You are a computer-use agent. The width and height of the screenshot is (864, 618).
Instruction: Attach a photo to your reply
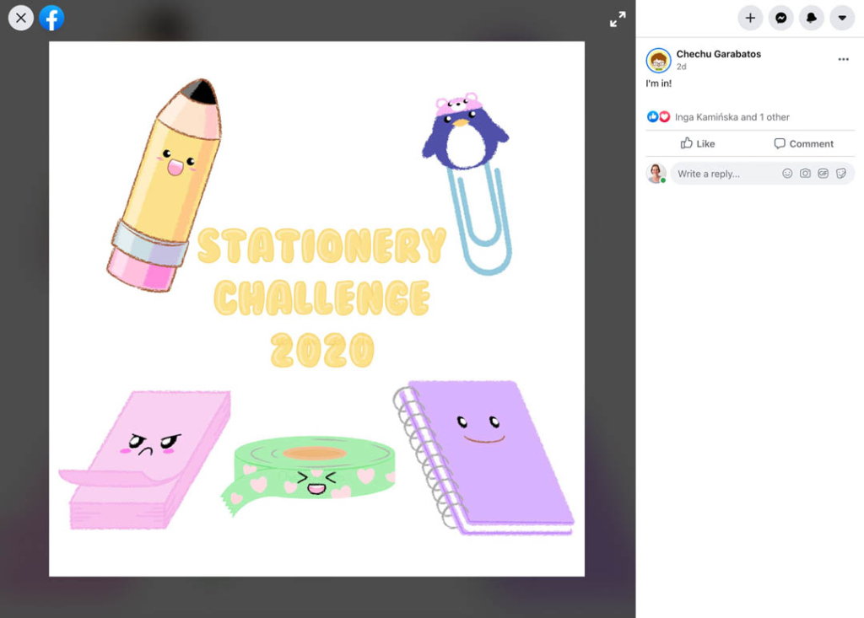tap(805, 173)
